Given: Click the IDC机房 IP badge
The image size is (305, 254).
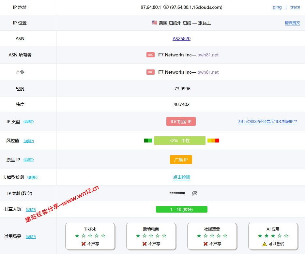Looking at the screenshot, I should click(x=181, y=122).
